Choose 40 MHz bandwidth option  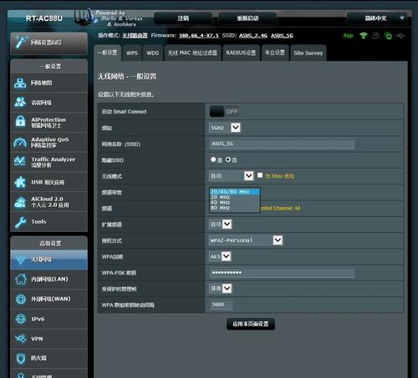click(235, 203)
